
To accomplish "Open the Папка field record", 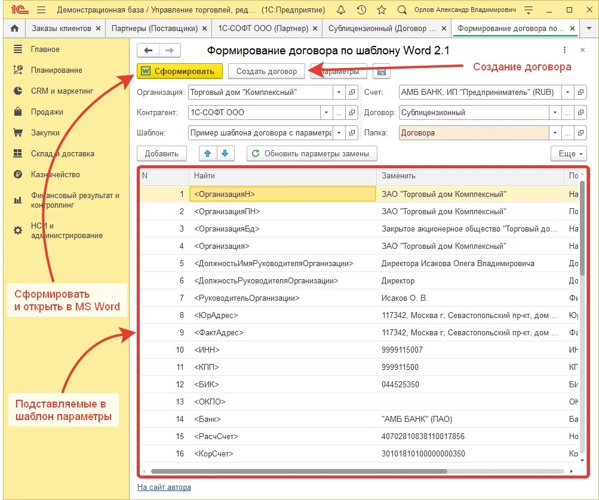I will click(580, 133).
